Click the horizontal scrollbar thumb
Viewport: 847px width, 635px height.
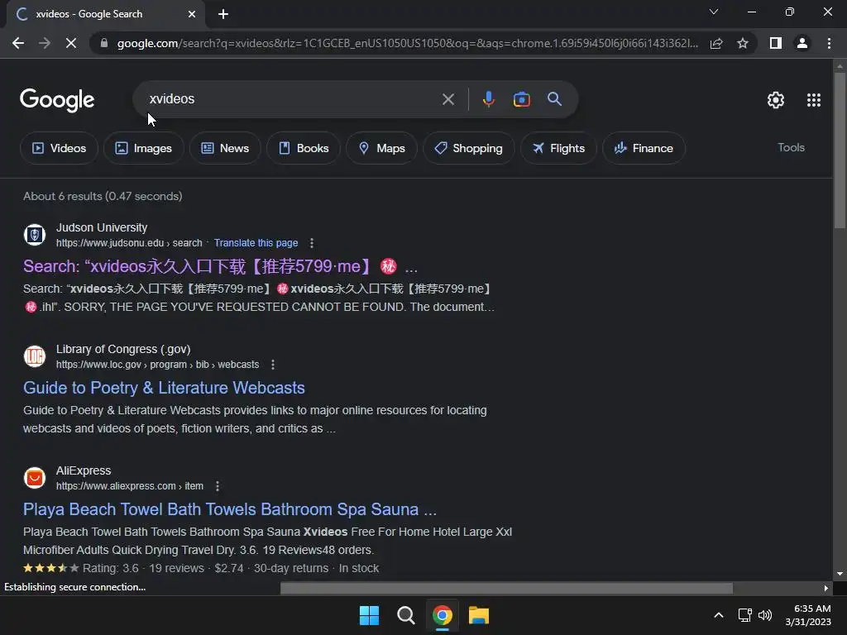506,588
